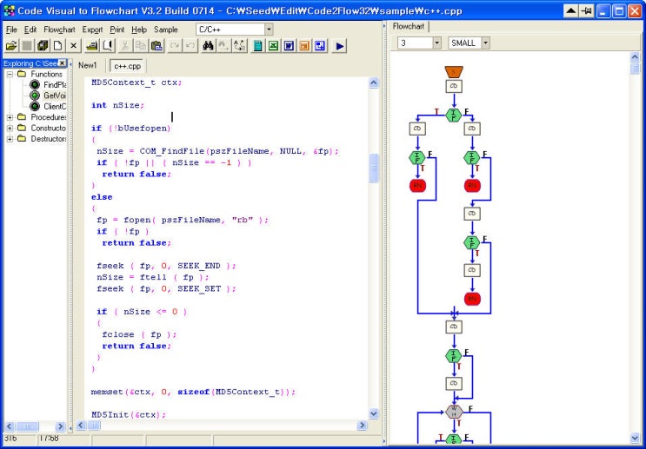Click the paste clipboard icon
The width and height of the screenshot is (646, 449).
pos(157,46)
